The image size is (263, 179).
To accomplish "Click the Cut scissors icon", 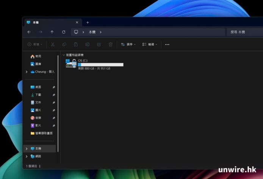I will [x=53, y=44].
